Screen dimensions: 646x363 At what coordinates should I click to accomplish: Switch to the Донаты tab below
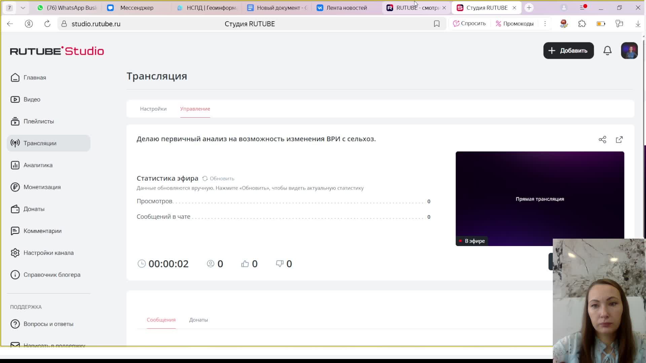pyautogui.click(x=198, y=320)
